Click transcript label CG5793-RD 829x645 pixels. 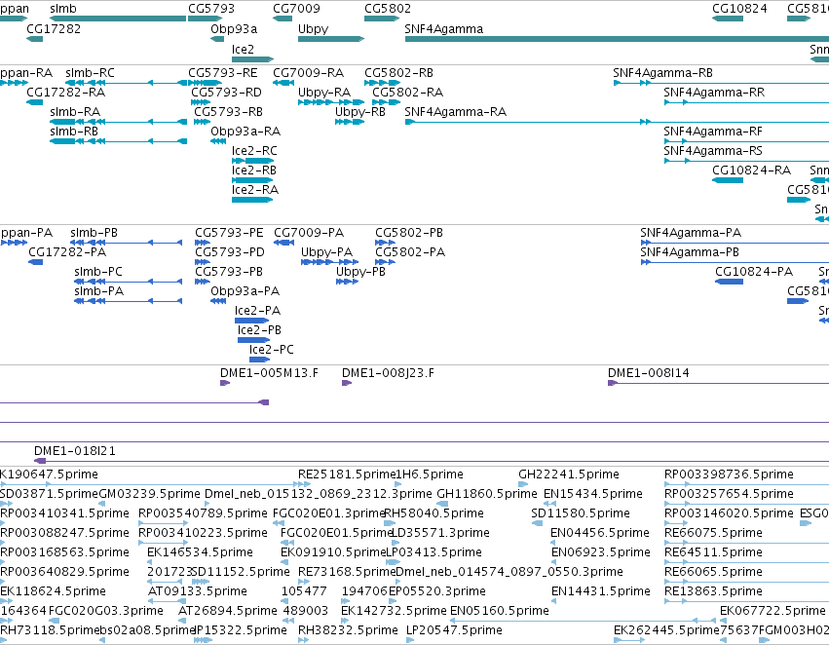pyautogui.click(x=226, y=93)
